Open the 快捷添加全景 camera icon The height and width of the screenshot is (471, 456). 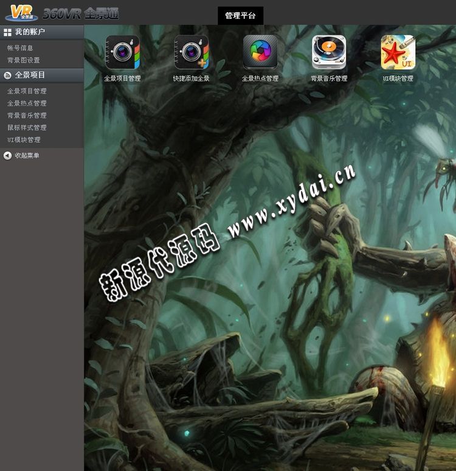click(x=192, y=52)
